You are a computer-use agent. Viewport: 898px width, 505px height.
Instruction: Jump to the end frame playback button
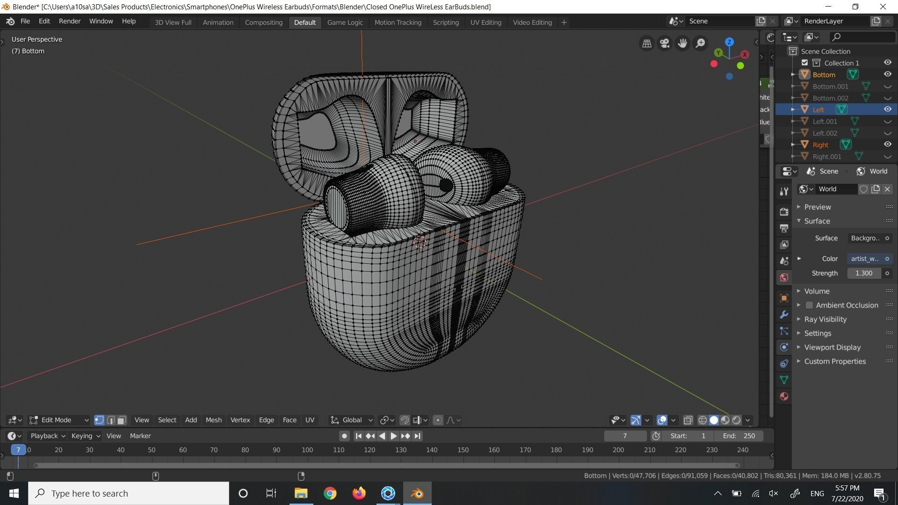click(x=418, y=436)
